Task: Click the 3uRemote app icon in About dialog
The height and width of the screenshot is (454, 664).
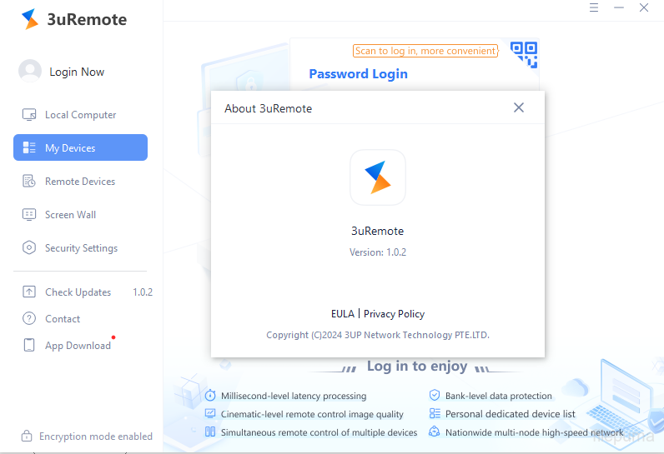Action: (377, 177)
